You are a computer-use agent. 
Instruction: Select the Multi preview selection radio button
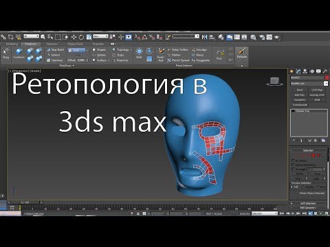318,187
